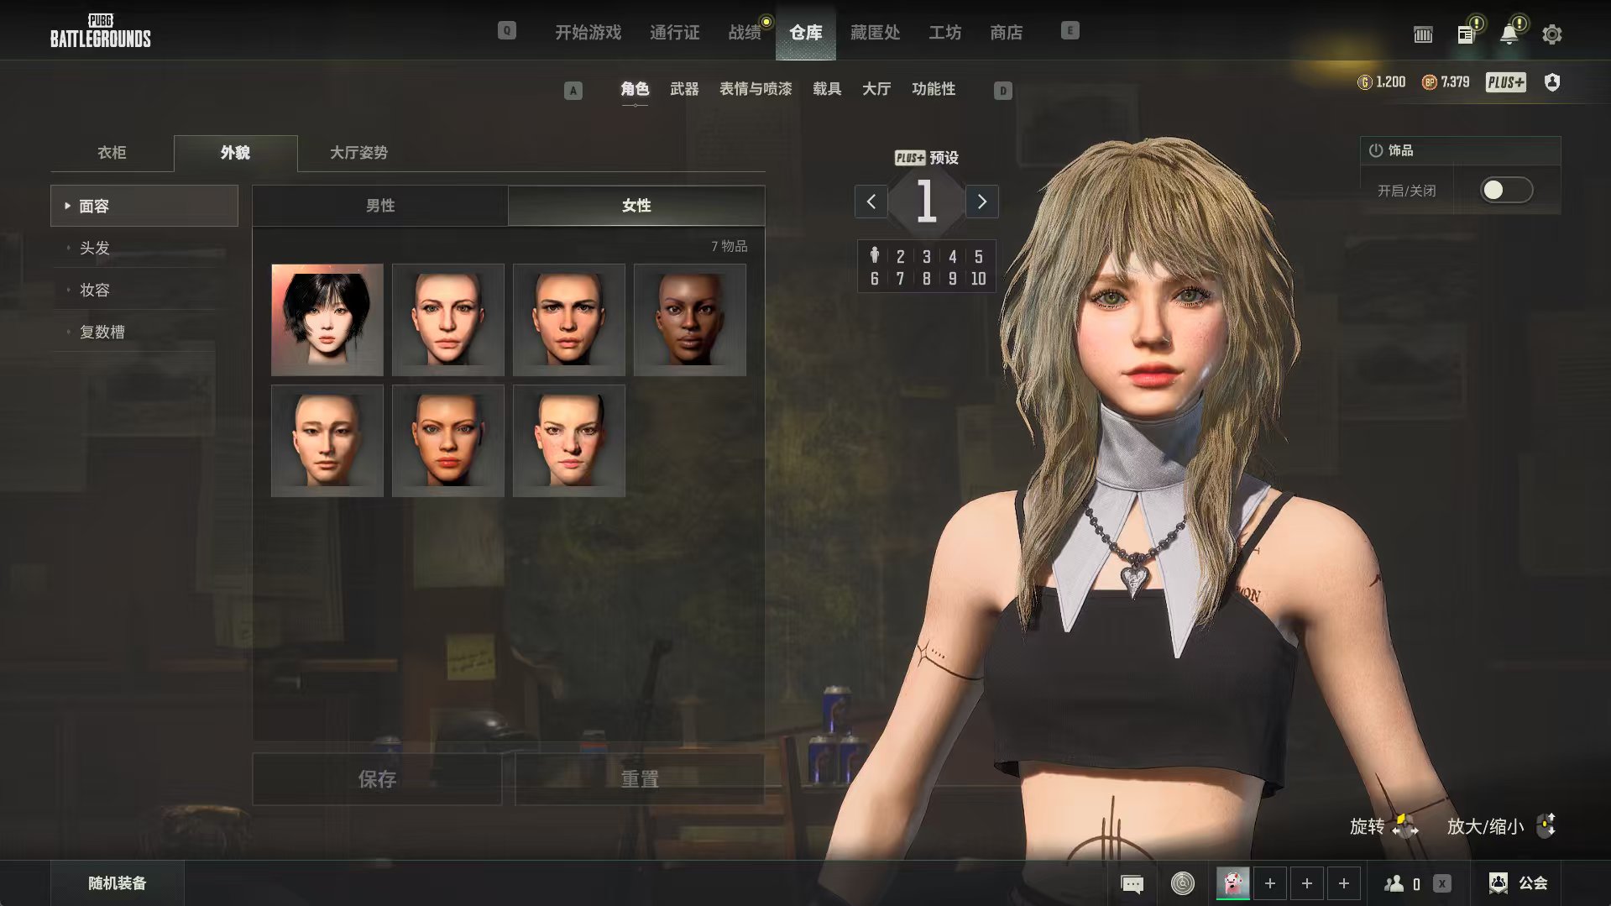Open 开始游戏 in top navigation
The height and width of the screenshot is (906, 1611).
click(588, 33)
